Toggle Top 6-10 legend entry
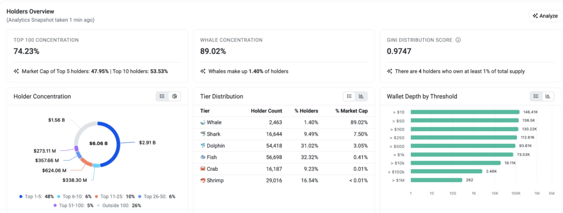 click(x=74, y=197)
